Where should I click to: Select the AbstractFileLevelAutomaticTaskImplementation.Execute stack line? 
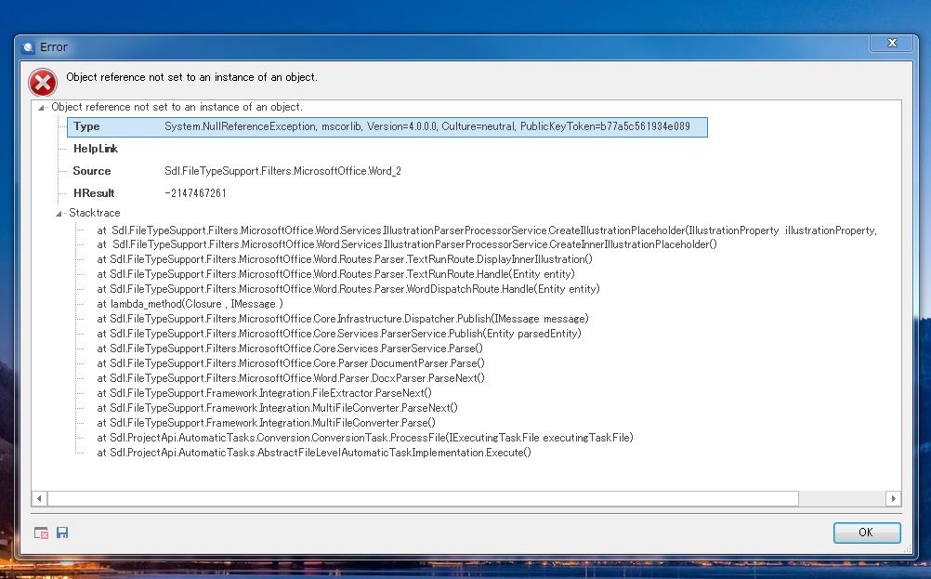[x=314, y=452]
